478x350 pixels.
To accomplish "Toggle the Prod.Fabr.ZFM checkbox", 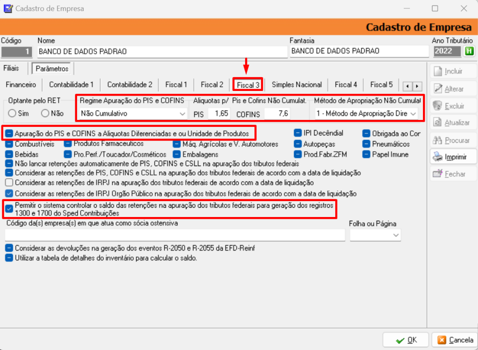I will 298,154.
